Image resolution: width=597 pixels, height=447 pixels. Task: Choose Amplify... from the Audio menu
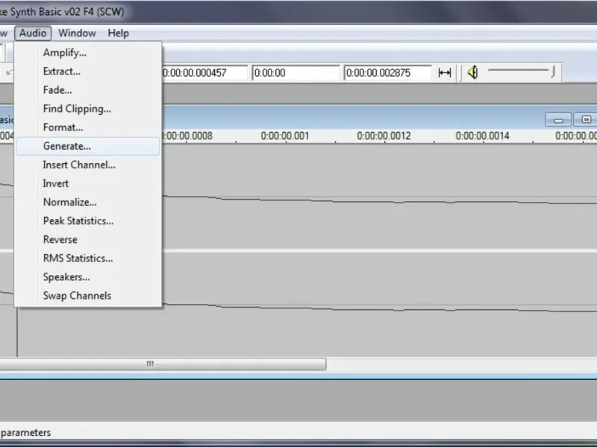88,52
